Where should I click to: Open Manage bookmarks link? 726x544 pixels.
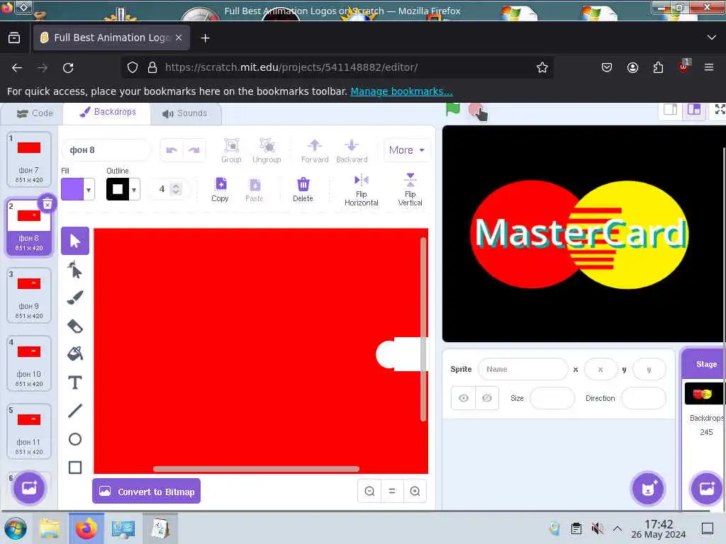(401, 91)
